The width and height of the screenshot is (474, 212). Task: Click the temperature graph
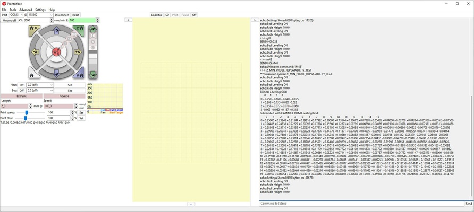[105, 98]
